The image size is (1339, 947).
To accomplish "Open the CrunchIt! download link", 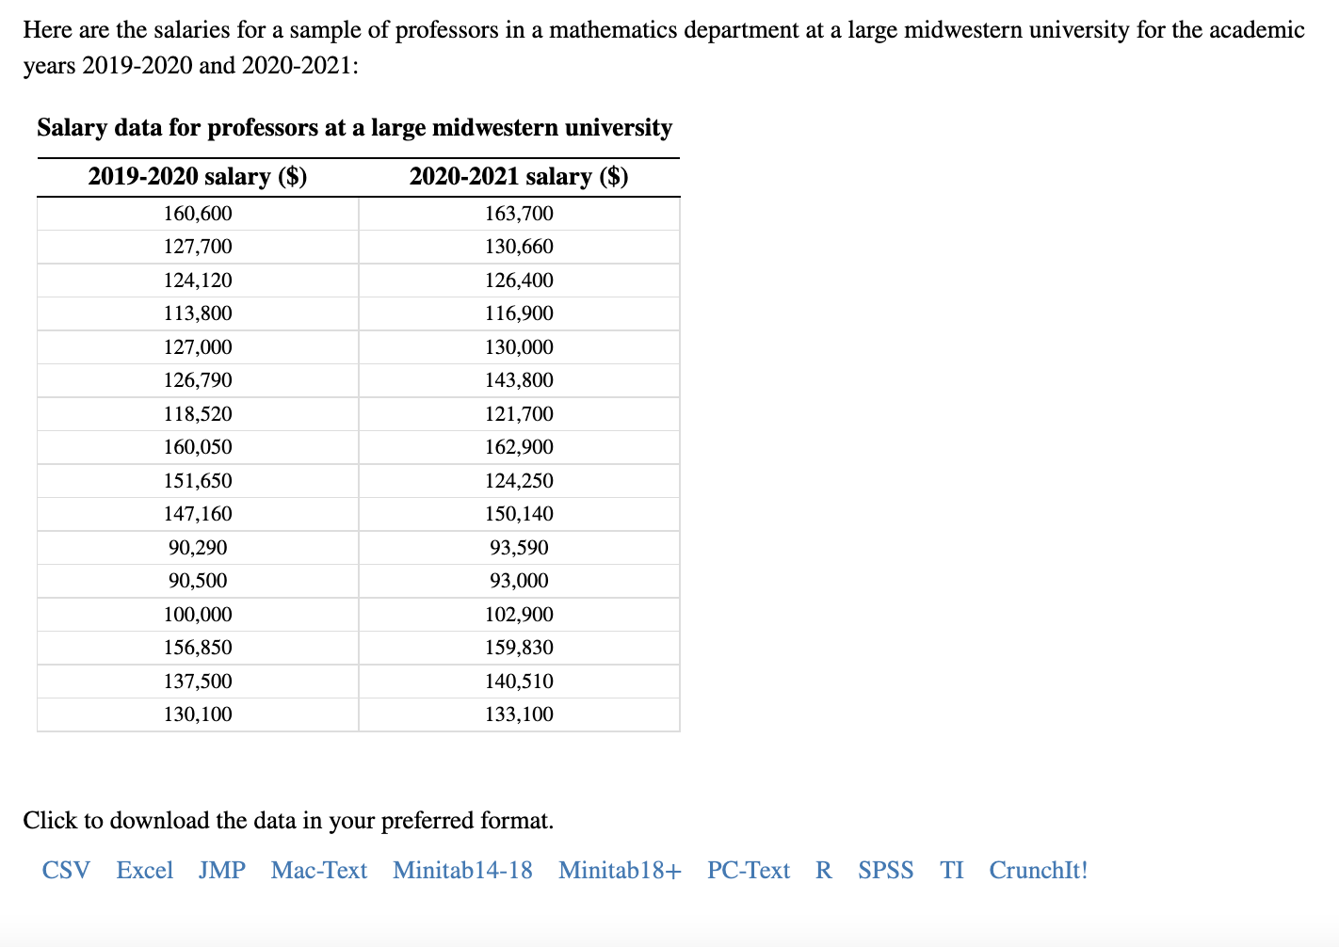I will [1038, 871].
